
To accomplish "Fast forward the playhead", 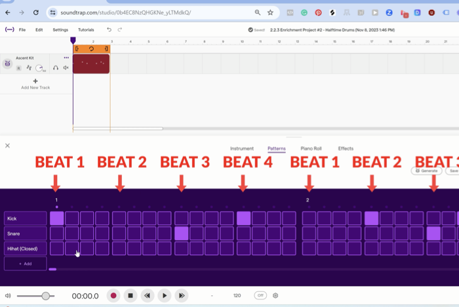I will point(182,296).
